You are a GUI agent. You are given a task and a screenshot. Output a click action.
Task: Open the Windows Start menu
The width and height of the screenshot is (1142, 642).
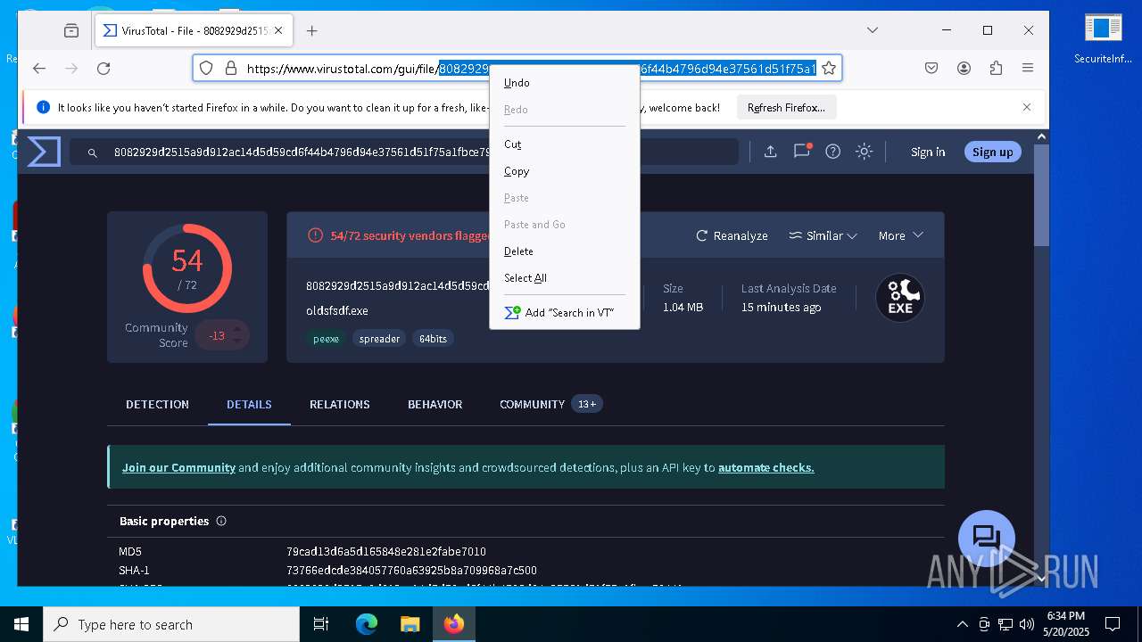(x=21, y=624)
